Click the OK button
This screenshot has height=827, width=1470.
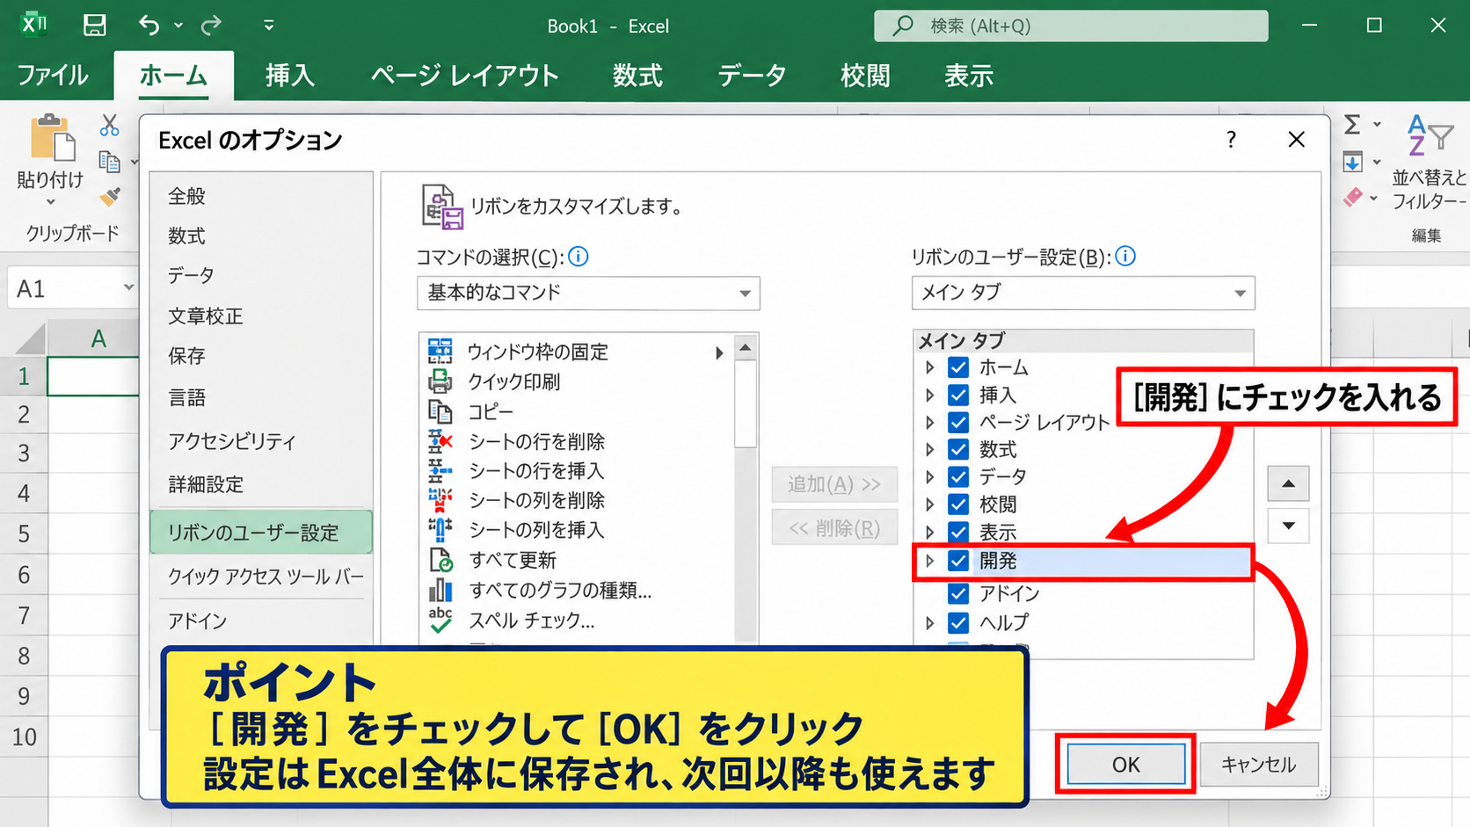[x=1126, y=765]
